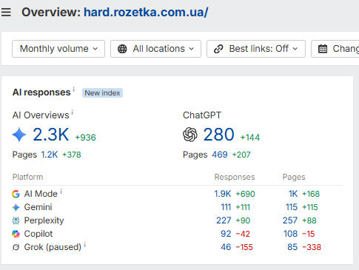Image resolution: width=359 pixels, height=270 pixels.
Task: Open ChatGPT Pages 469 value
Action: (x=220, y=155)
